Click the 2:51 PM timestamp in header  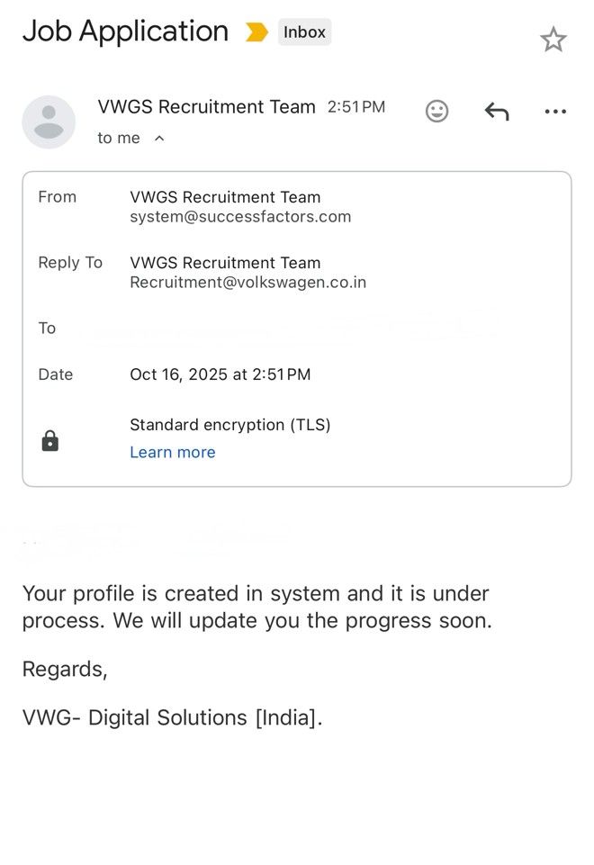click(356, 107)
